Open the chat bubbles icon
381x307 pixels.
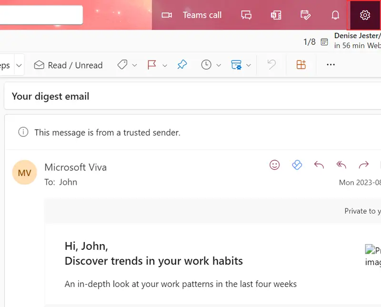click(246, 15)
